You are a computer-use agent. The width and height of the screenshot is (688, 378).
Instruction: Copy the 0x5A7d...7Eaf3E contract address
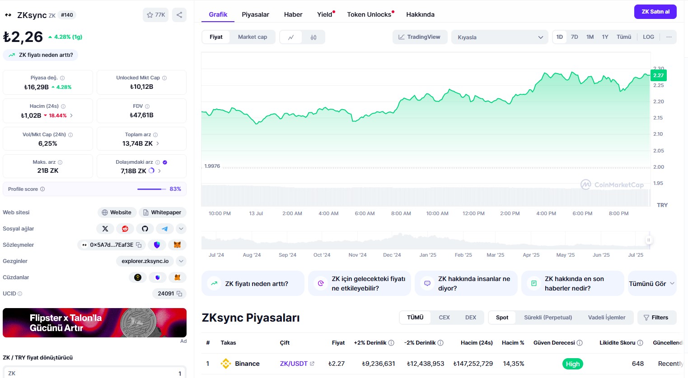pyautogui.click(x=139, y=245)
